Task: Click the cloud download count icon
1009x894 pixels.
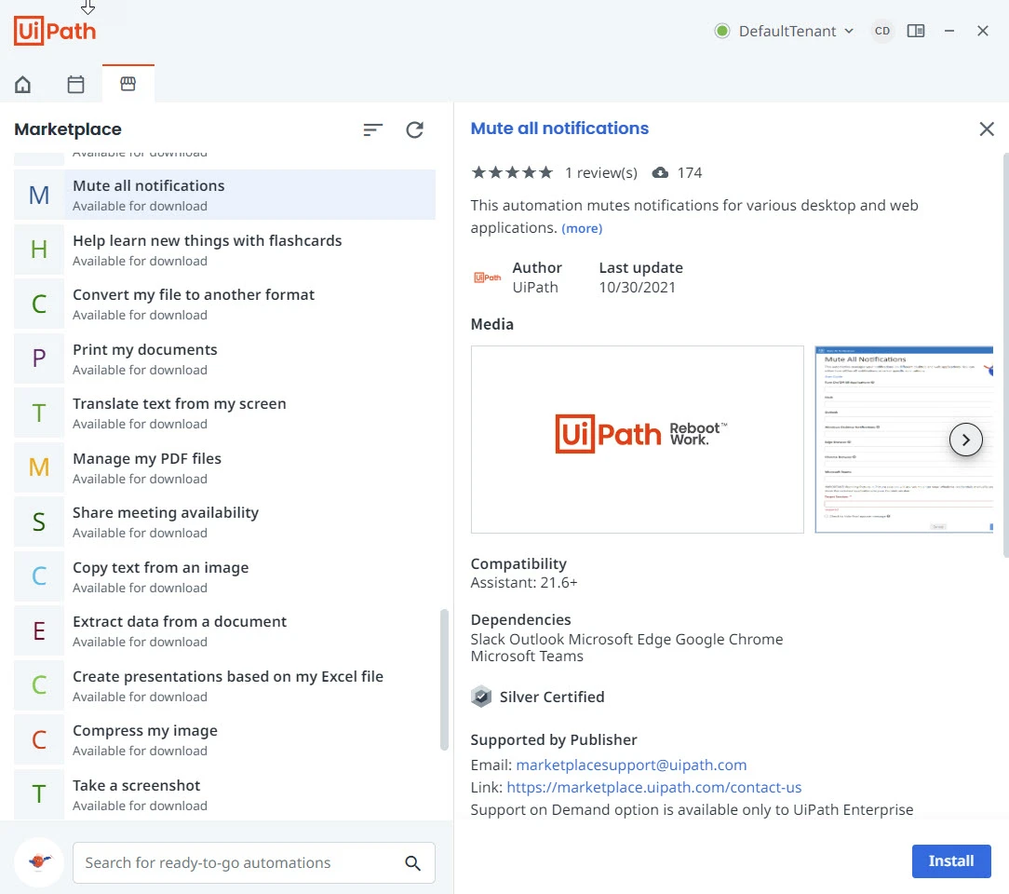Action: click(x=660, y=172)
